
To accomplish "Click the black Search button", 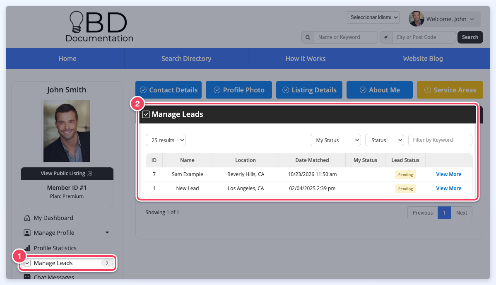I will click(x=470, y=37).
